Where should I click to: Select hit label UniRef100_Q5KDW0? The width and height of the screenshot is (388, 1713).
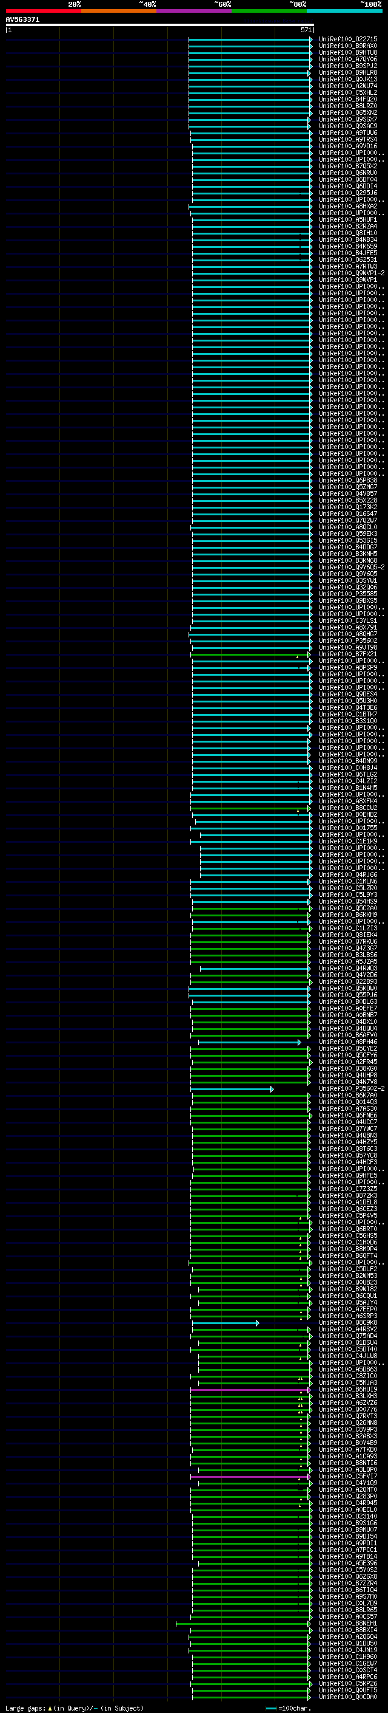pos(347,988)
